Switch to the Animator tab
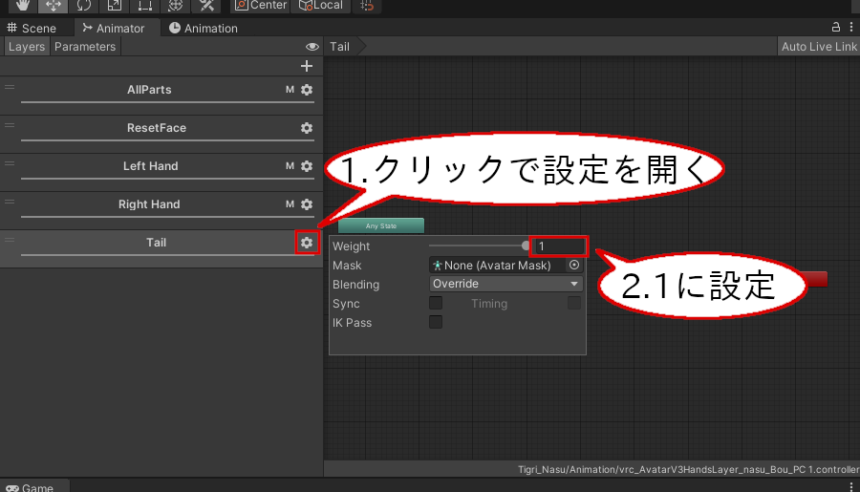 pyautogui.click(x=114, y=28)
